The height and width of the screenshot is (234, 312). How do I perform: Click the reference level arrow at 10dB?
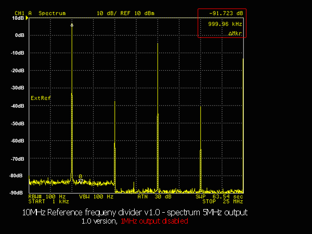tap(27, 18)
